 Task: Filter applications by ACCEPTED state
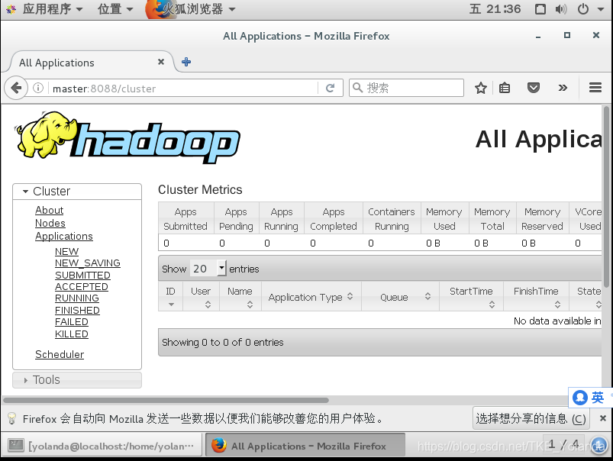pos(82,287)
